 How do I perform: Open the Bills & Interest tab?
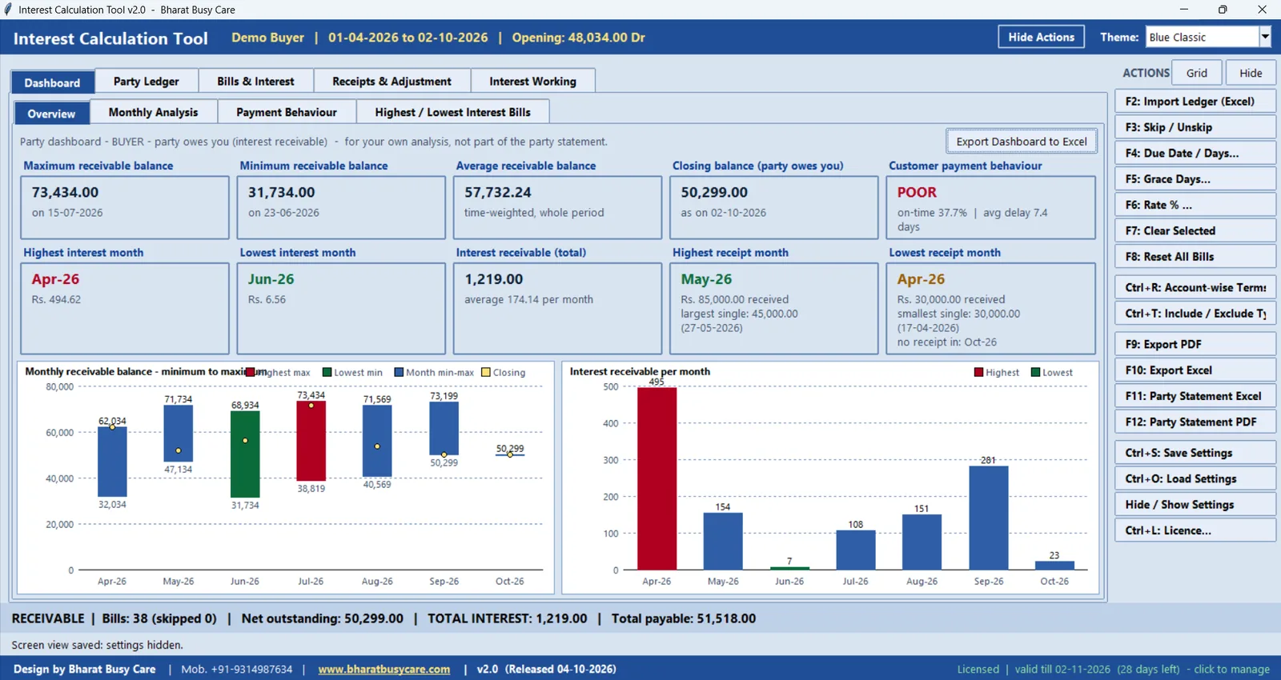click(255, 82)
